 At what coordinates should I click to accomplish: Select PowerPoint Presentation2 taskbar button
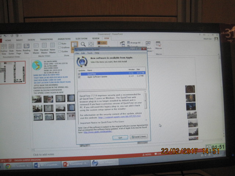click(76, 164)
